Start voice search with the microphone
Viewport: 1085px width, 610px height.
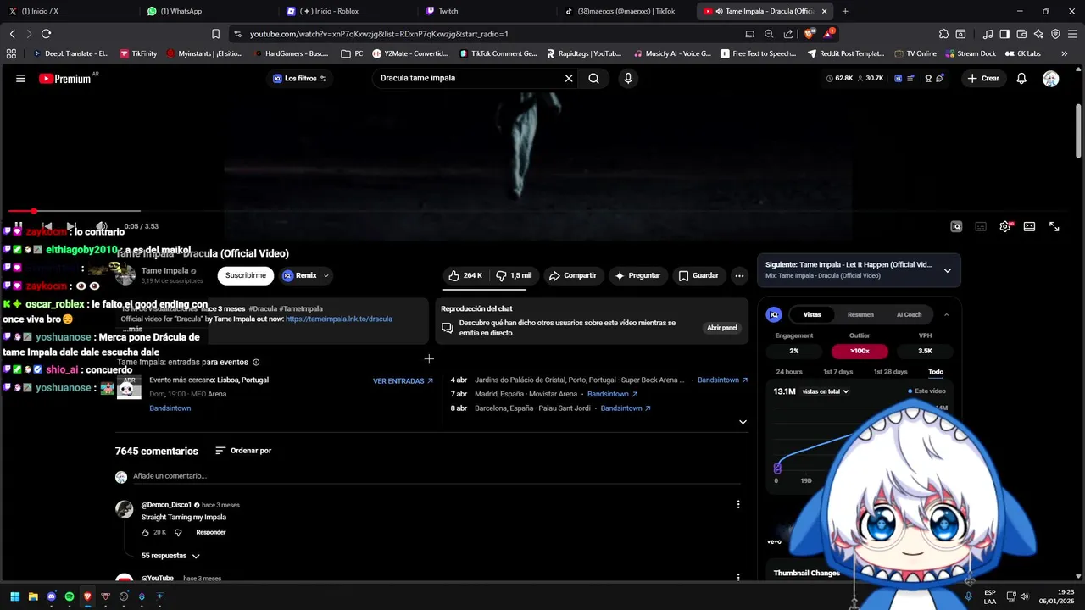click(x=627, y=78)
